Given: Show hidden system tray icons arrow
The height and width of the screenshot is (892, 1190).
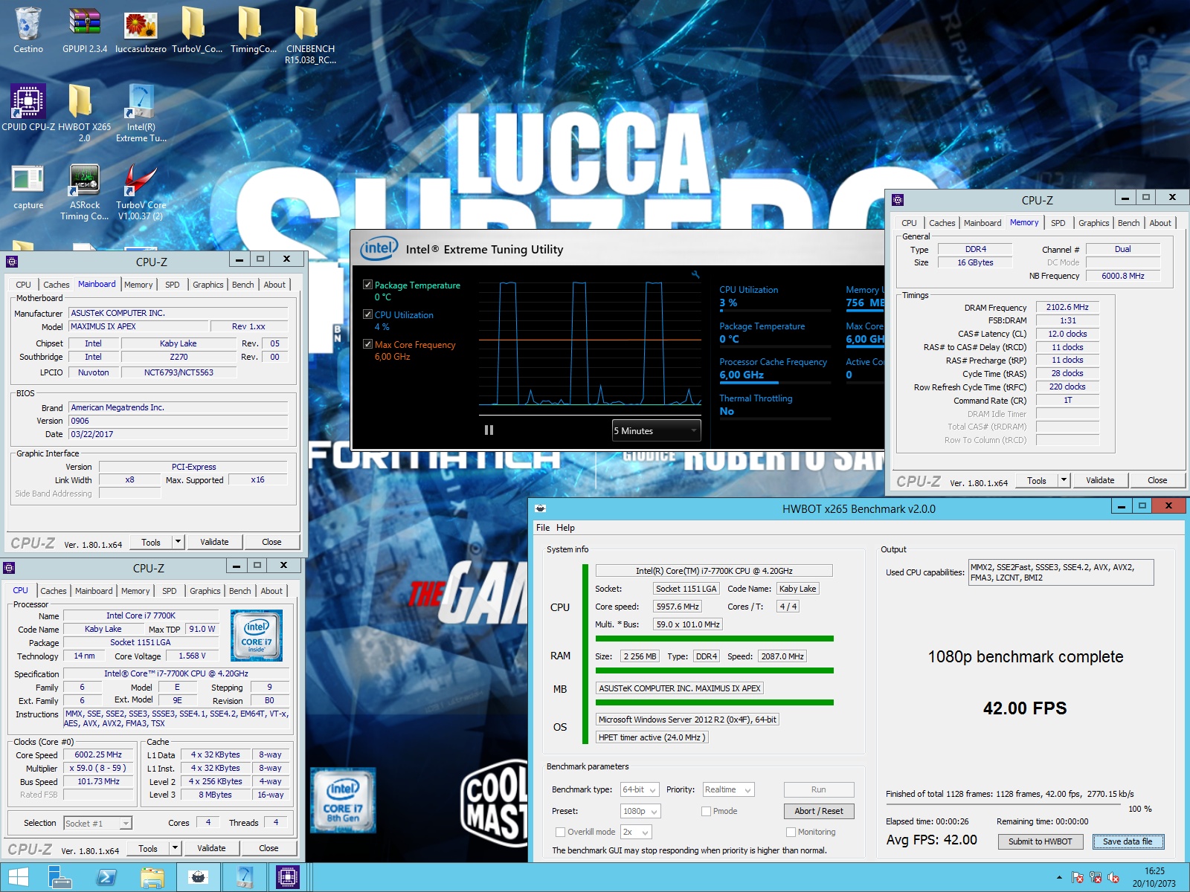Looking at the screenshot, I should tap(1059, 878).
